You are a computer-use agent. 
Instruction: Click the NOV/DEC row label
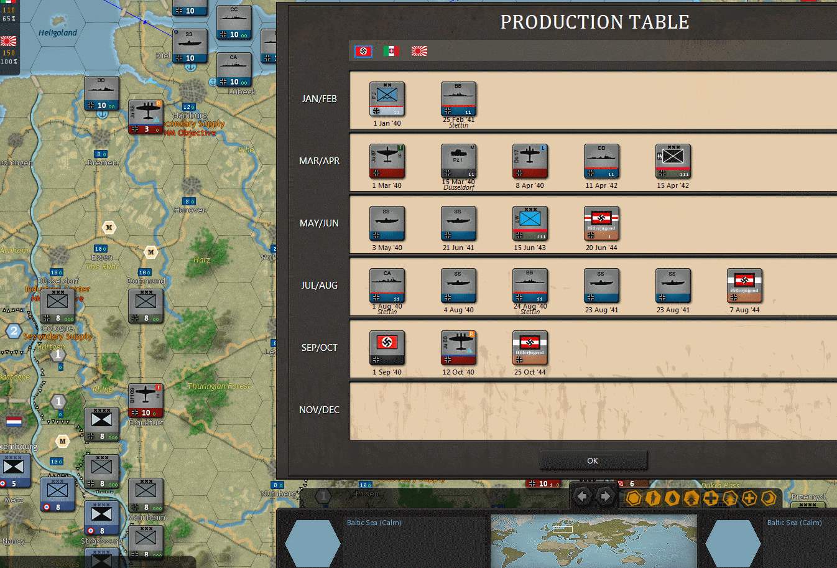pos(319,410)
